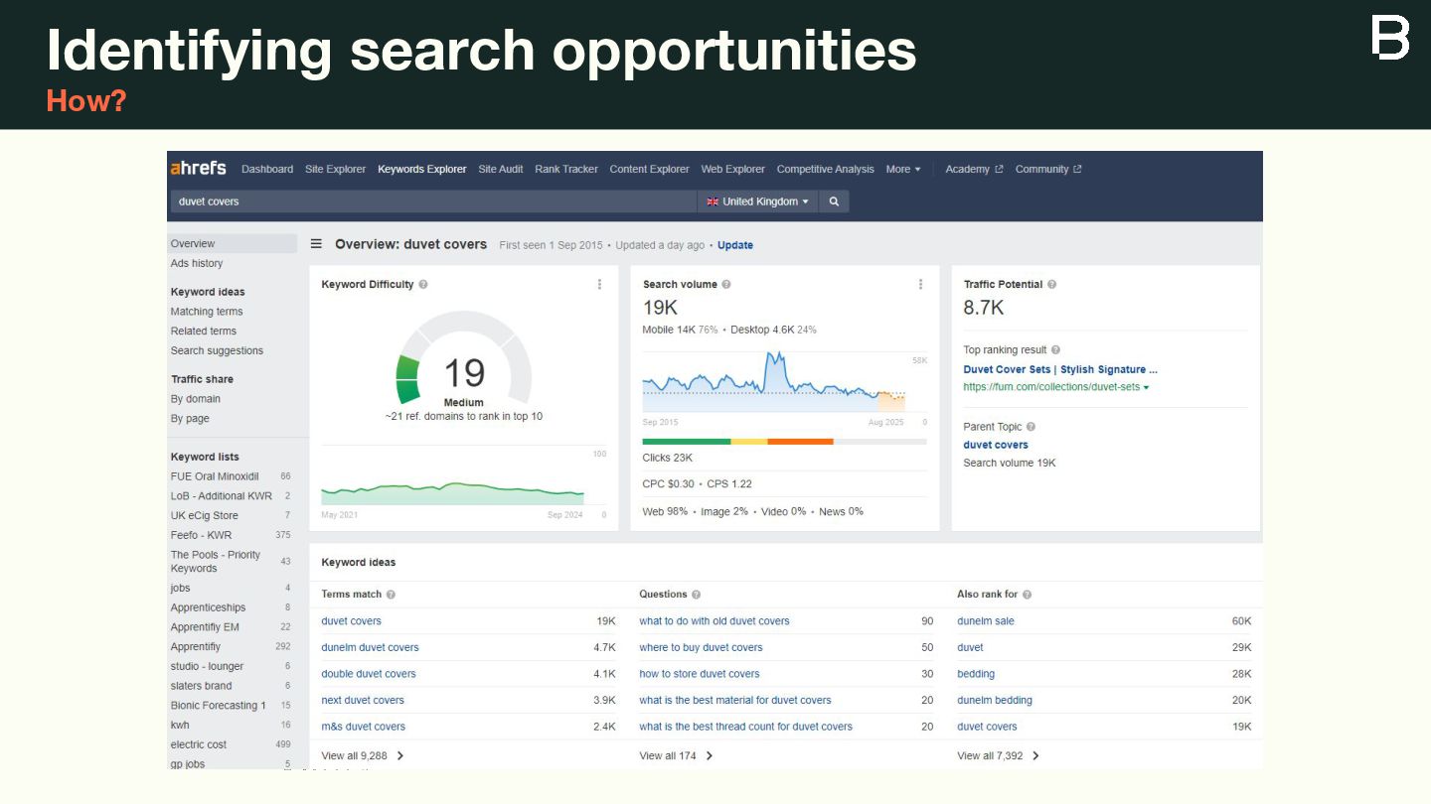The width and height of the screenshot is (1431, 804).
Task: Open m&s duvet covers keyword
Action: tap(364, 727)
